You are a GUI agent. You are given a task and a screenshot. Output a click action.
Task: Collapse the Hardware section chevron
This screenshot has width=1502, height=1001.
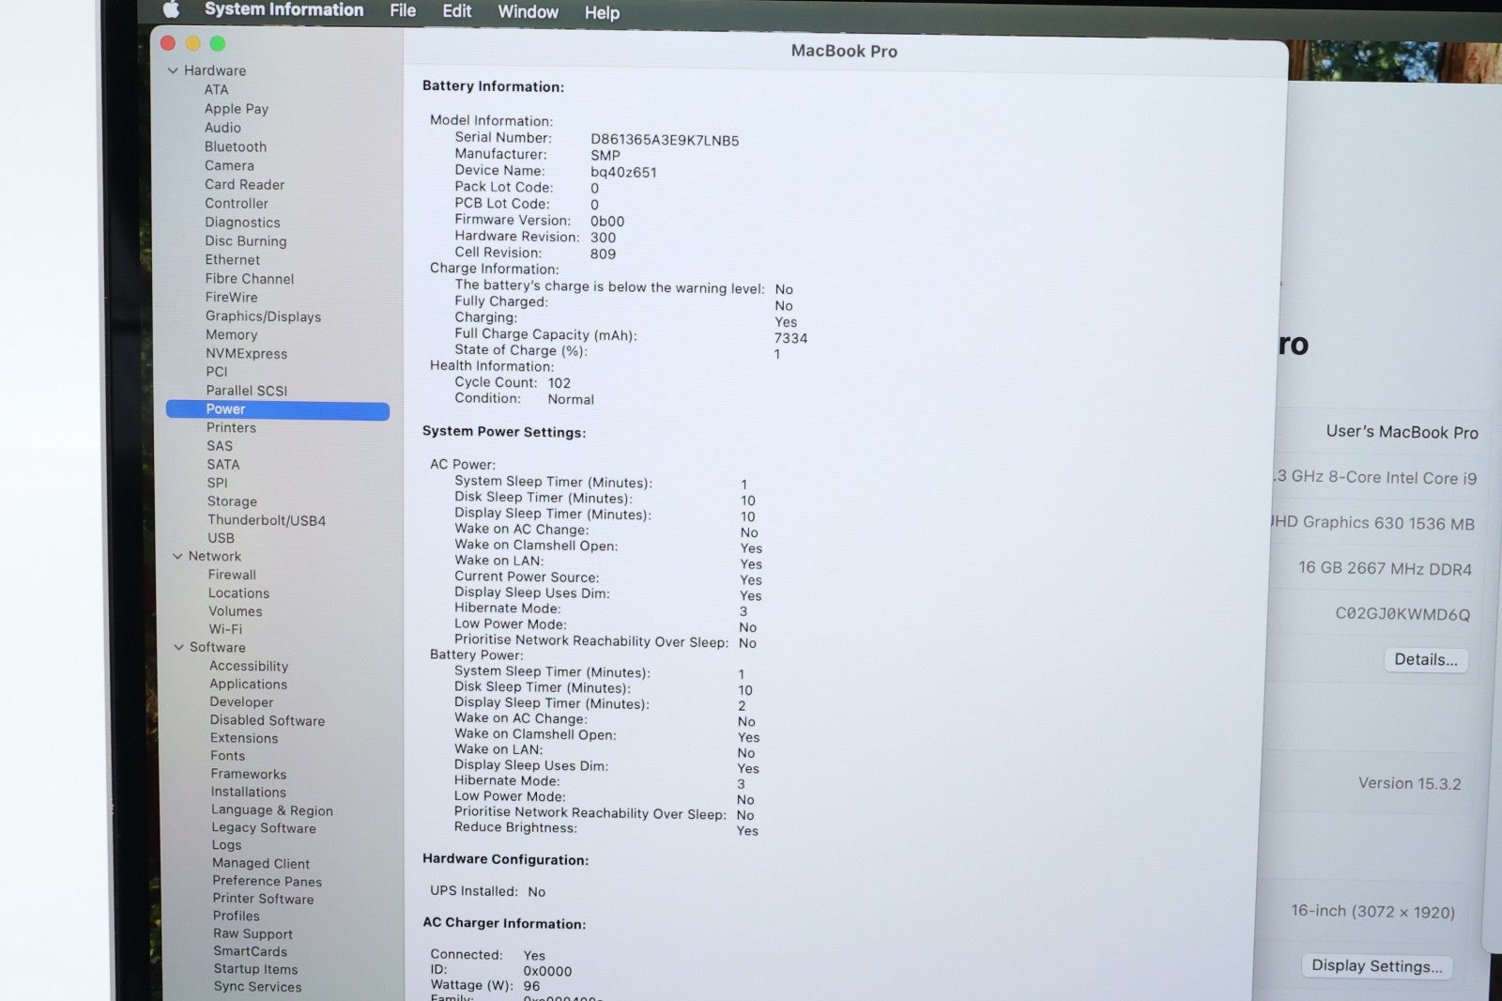pyautogui.click(x=173, y=70)
